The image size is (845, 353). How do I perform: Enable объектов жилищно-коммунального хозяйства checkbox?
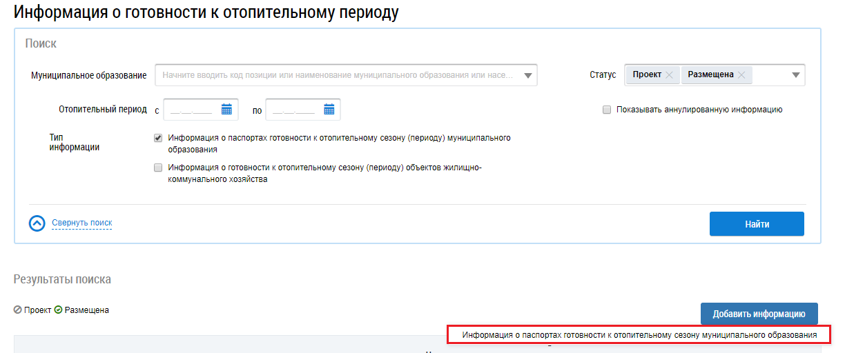(x=158, y=167)
